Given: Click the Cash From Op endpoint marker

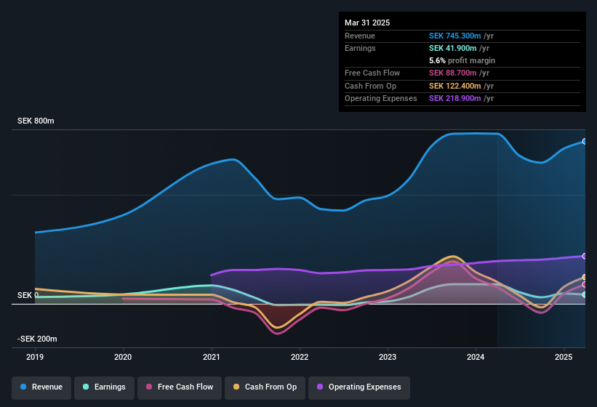Looking at the screenshot, I should tap(585, 278).
